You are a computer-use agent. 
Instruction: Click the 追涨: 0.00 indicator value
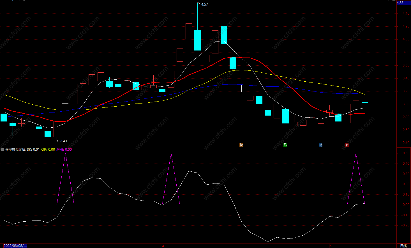[64, 150]
